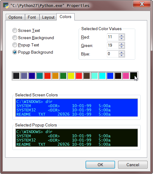Screen dimensions: 153x174
Task: Go to the Layout tab
Action: [x=48, y=17]
